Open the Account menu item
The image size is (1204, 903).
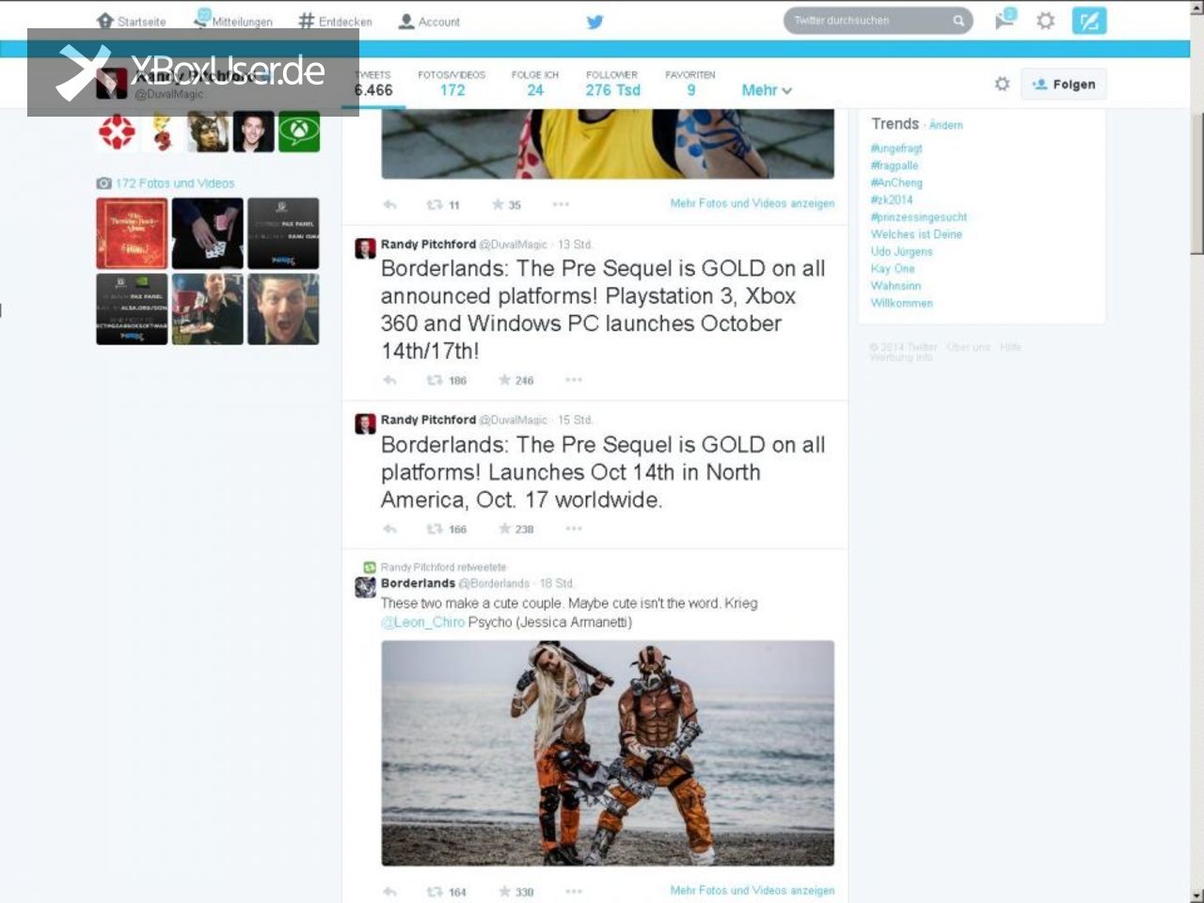429,21
